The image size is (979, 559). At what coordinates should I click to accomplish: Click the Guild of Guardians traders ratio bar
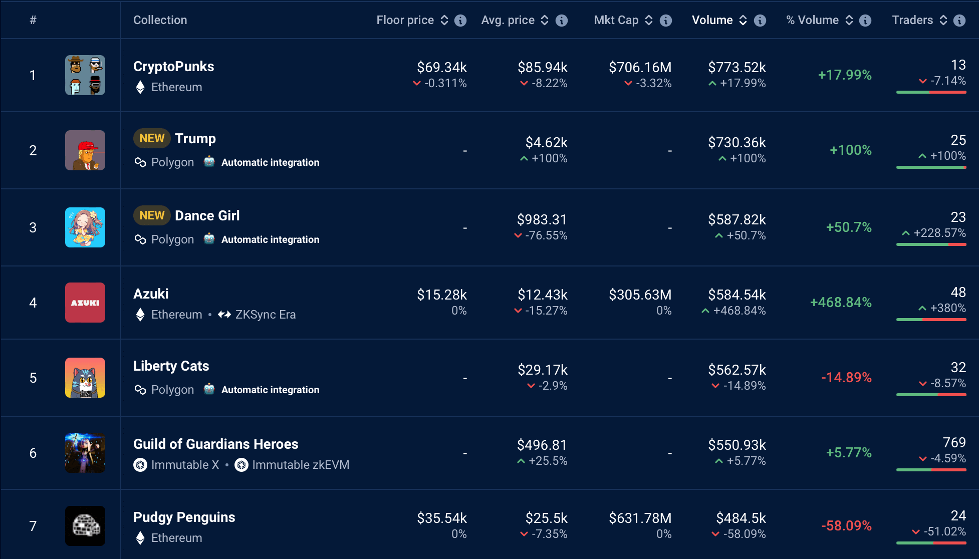[x=931, y=470]
